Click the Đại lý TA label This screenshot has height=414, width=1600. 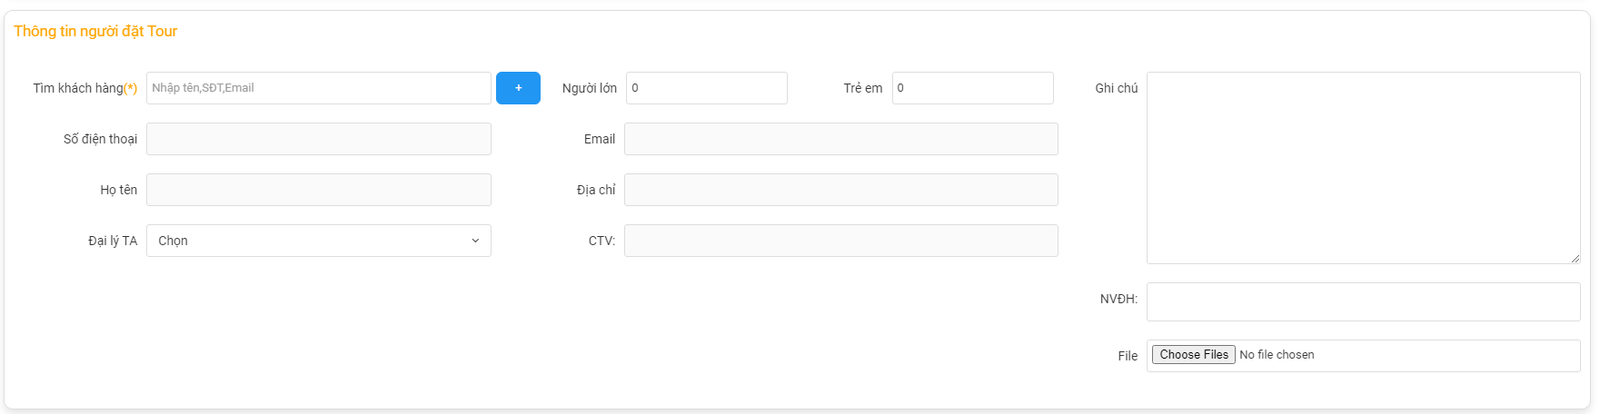pyautogui.click(x=113, y=241)
